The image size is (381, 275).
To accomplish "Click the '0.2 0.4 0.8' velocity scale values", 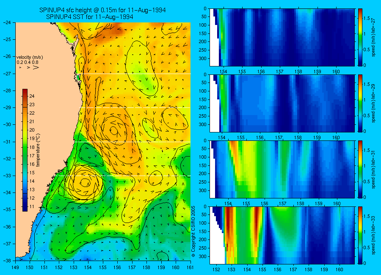I will [x=28, y=62].
